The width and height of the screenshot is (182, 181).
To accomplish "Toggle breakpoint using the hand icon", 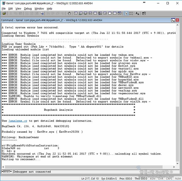I will (69, 13).
